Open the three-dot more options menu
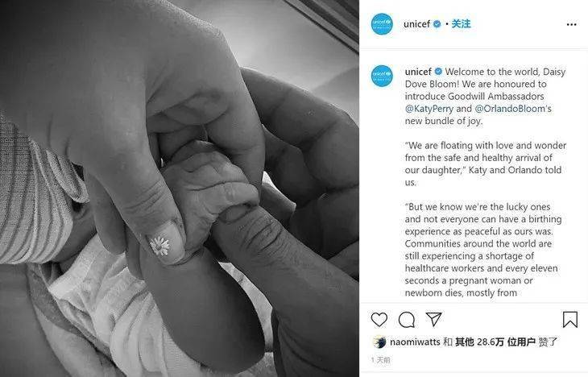The width and height of the screenshot is (588, 377). coord(571,24)
